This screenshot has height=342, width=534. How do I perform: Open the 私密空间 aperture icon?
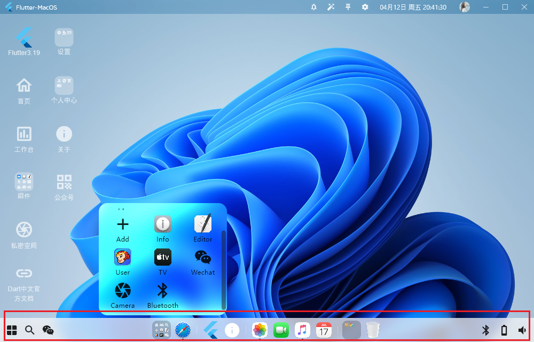coord(24,235)
